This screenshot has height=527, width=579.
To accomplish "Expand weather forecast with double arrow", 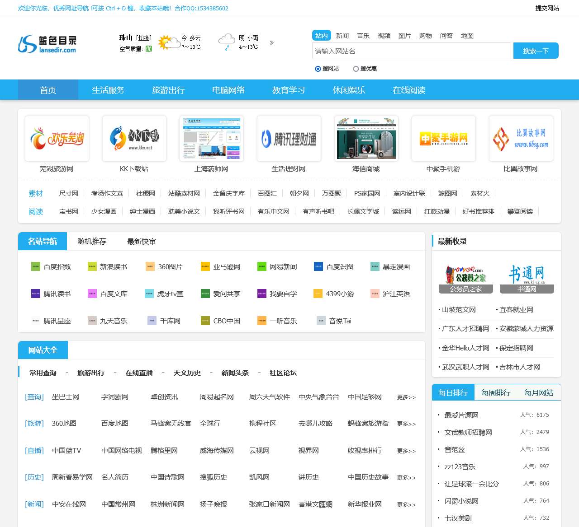I will 272,43.
